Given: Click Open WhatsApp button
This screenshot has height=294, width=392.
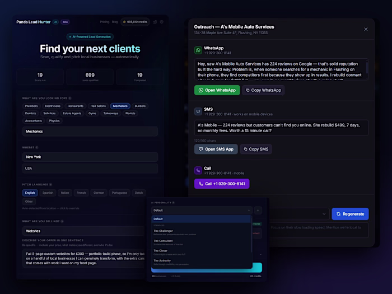Looking at the screenshot, I should pyautogui.click(x=217, y=90).
